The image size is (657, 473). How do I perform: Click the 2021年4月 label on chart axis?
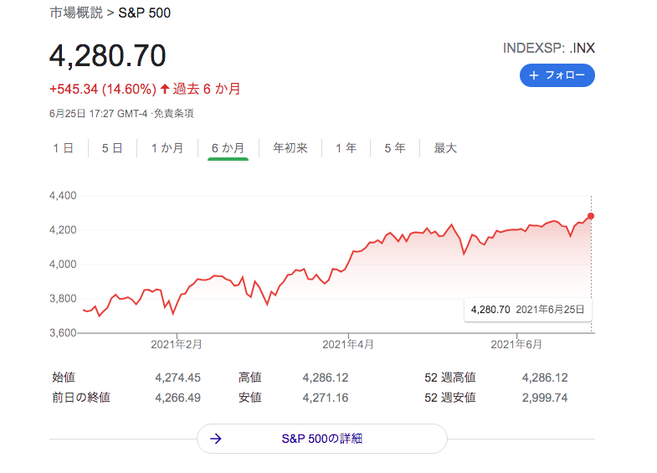pyautogui.click(x=348, y=344)
